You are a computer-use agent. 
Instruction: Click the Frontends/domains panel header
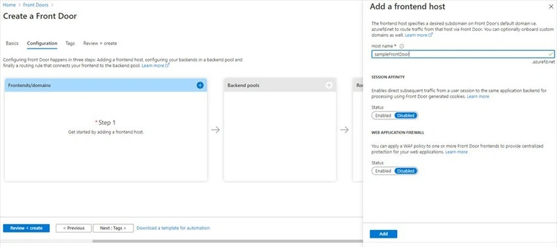[x=106, y=85]
